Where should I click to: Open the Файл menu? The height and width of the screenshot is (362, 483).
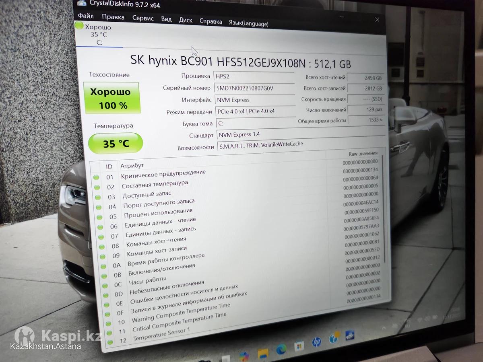click(86, 16)
